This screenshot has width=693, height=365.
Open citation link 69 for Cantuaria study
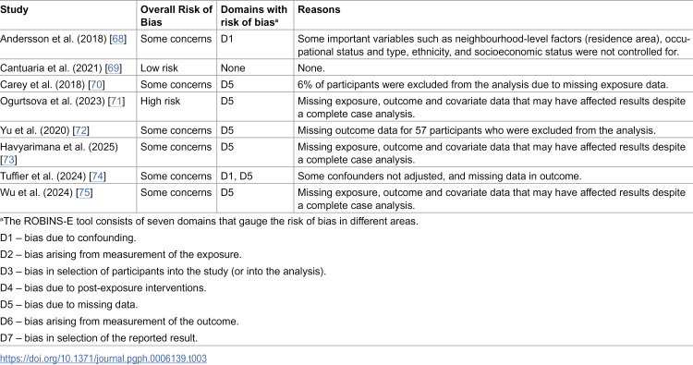pyautogui.click(x=114, y=68)
